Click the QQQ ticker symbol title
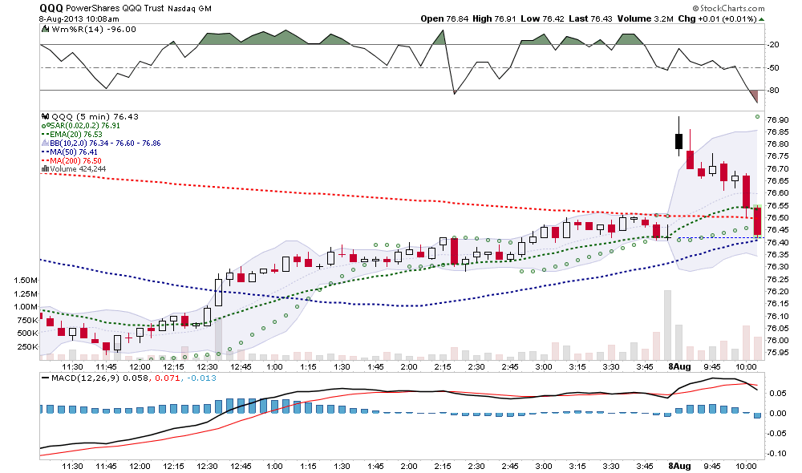The width and height of the screenshot is (802, 473). click(51, 8)
